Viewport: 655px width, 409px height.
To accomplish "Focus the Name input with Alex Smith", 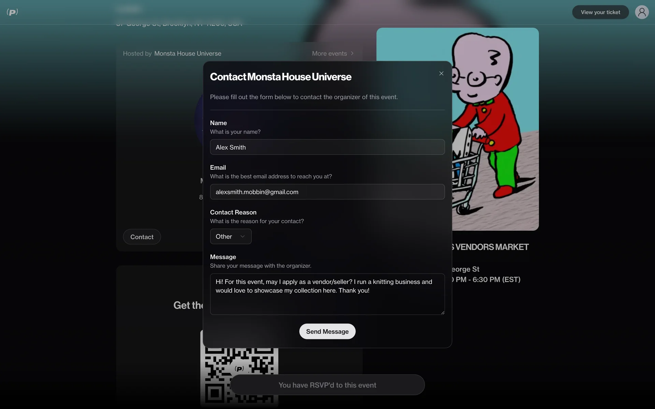I will (327, 147).
